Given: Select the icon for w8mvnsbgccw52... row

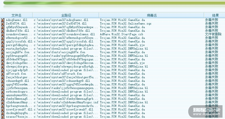Looking at the screenshot, I should (3, 38).
